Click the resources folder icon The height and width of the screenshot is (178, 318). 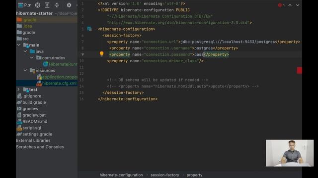[x=32, y=70]
